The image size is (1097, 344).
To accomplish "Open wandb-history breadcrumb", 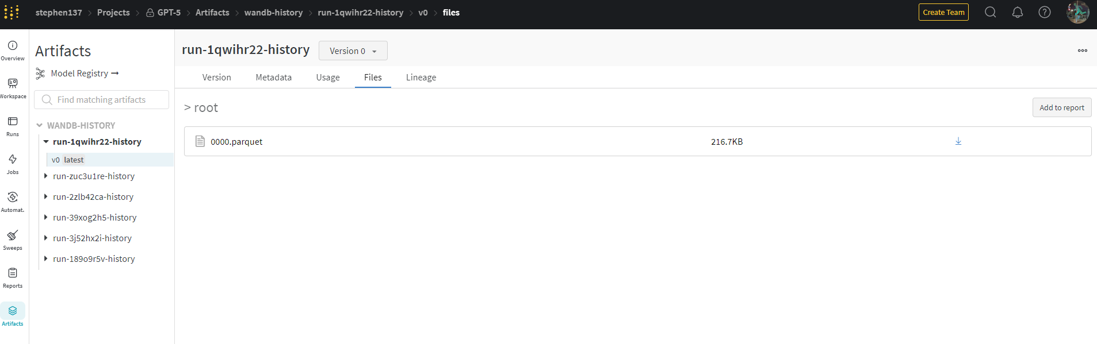I will click(273, 13).
